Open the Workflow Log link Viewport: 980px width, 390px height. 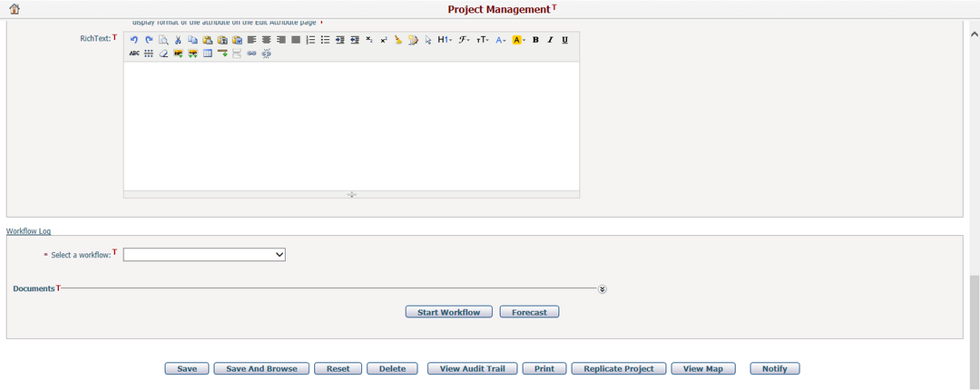[28, 230]
